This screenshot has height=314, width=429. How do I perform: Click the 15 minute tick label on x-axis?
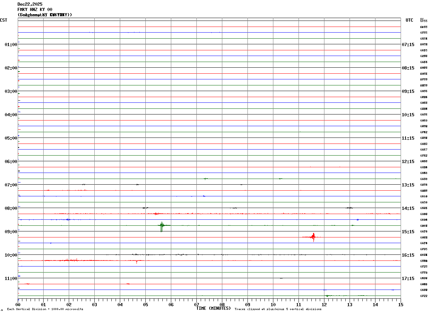[401, 304]
